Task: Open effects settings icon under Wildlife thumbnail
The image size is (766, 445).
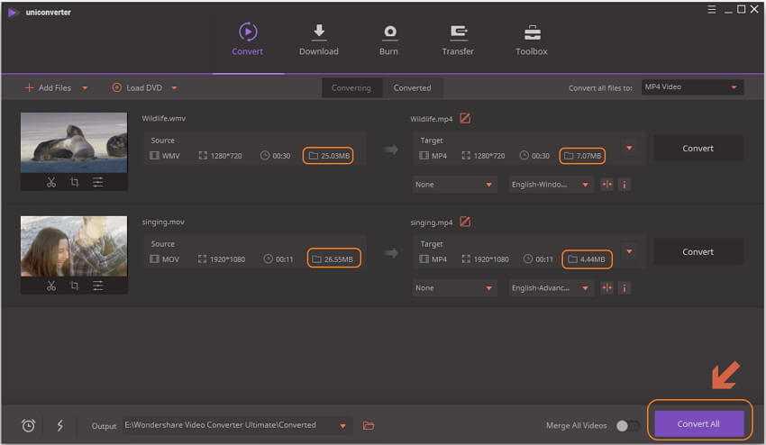Action: pos(97,182)
